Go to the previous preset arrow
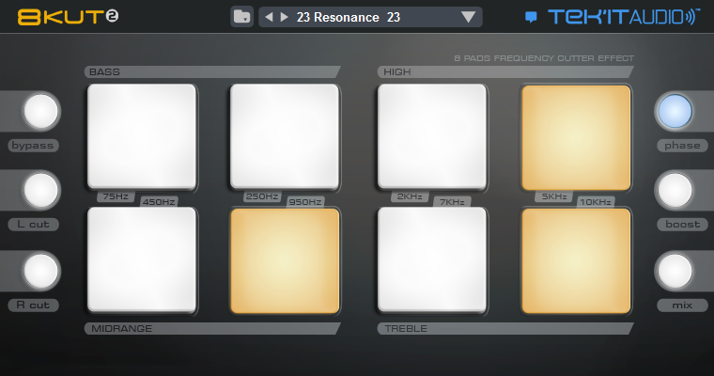The height and width of the screenshot is (376, 714). [269, 17]
